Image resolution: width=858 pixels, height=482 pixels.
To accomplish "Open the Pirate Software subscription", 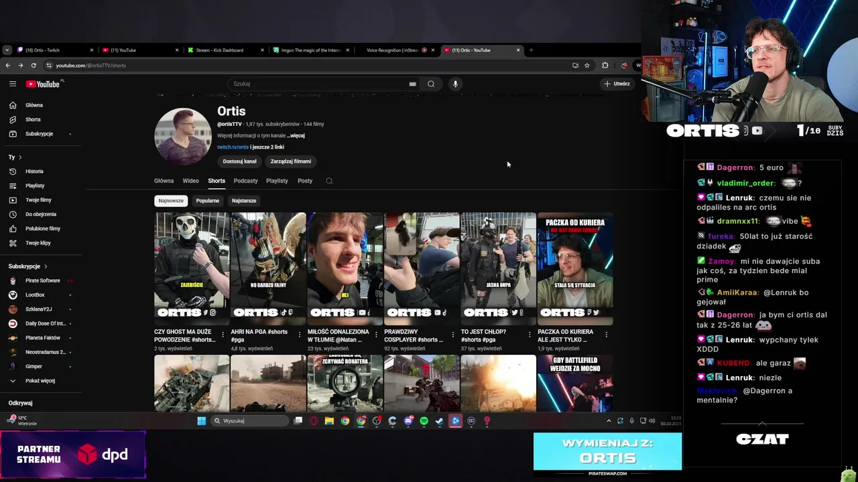I will 42,280.
